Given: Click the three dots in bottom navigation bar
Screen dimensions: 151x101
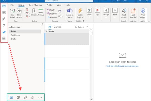Looking at the screenshot, I should pos(40,98).
